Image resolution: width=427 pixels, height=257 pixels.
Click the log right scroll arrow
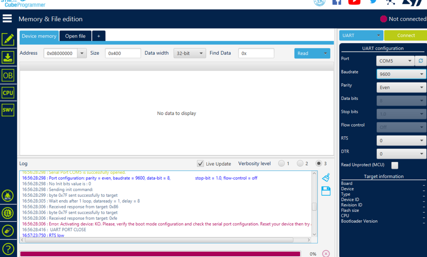click(x=309, y=240)
